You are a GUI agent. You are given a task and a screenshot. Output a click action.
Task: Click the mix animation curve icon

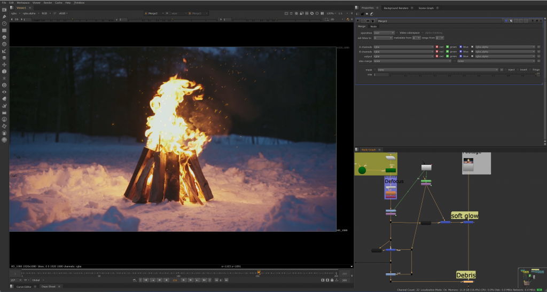pos(538,74)
